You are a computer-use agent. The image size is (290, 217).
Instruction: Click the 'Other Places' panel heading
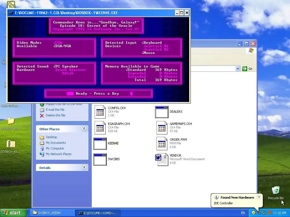[49, 129]
